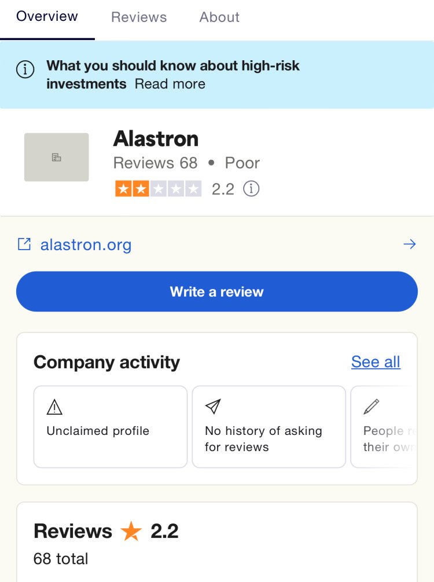Viewport: 434px width, 582px height.
Task: Click the TrustScore info icon beside 2.2
Action: point(251,189)
